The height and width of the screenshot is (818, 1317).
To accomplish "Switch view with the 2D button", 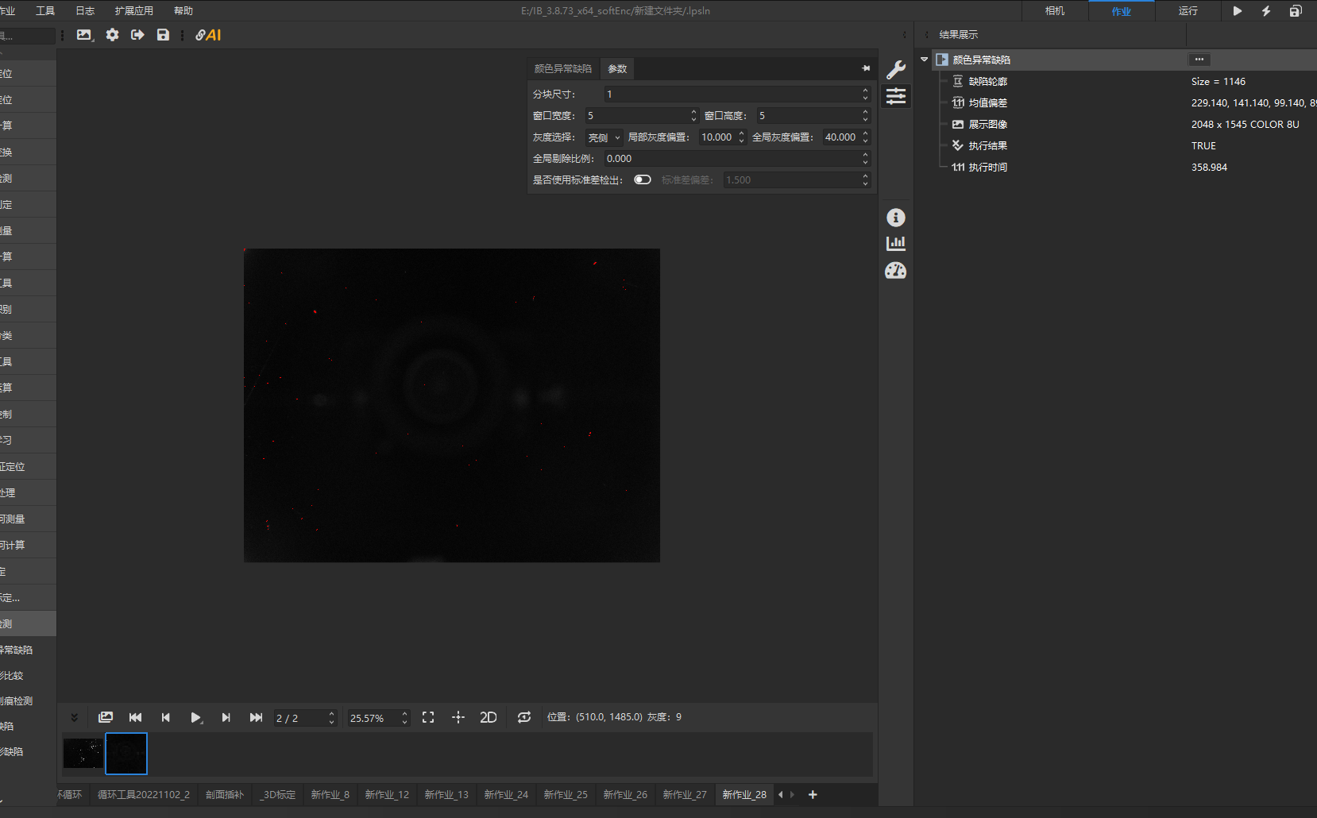I will [488, 717].
